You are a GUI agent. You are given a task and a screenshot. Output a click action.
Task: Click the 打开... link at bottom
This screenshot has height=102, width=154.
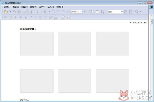coord(24,100)
